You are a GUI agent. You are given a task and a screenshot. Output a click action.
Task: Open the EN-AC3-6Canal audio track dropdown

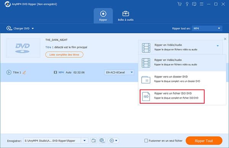click(119, 72)
